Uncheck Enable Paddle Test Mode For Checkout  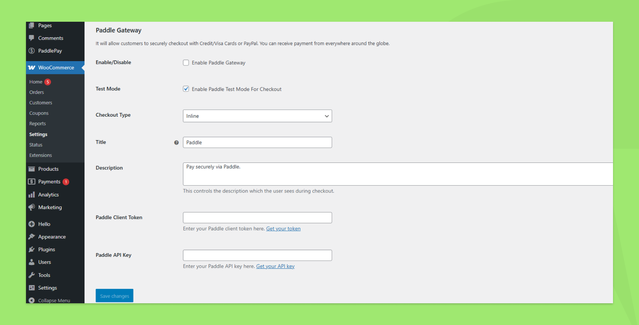click(x=186, y=89)
